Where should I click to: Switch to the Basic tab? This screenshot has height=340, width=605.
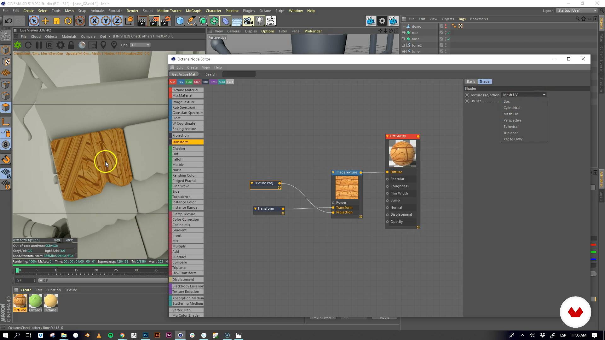[x=471, y=82]
